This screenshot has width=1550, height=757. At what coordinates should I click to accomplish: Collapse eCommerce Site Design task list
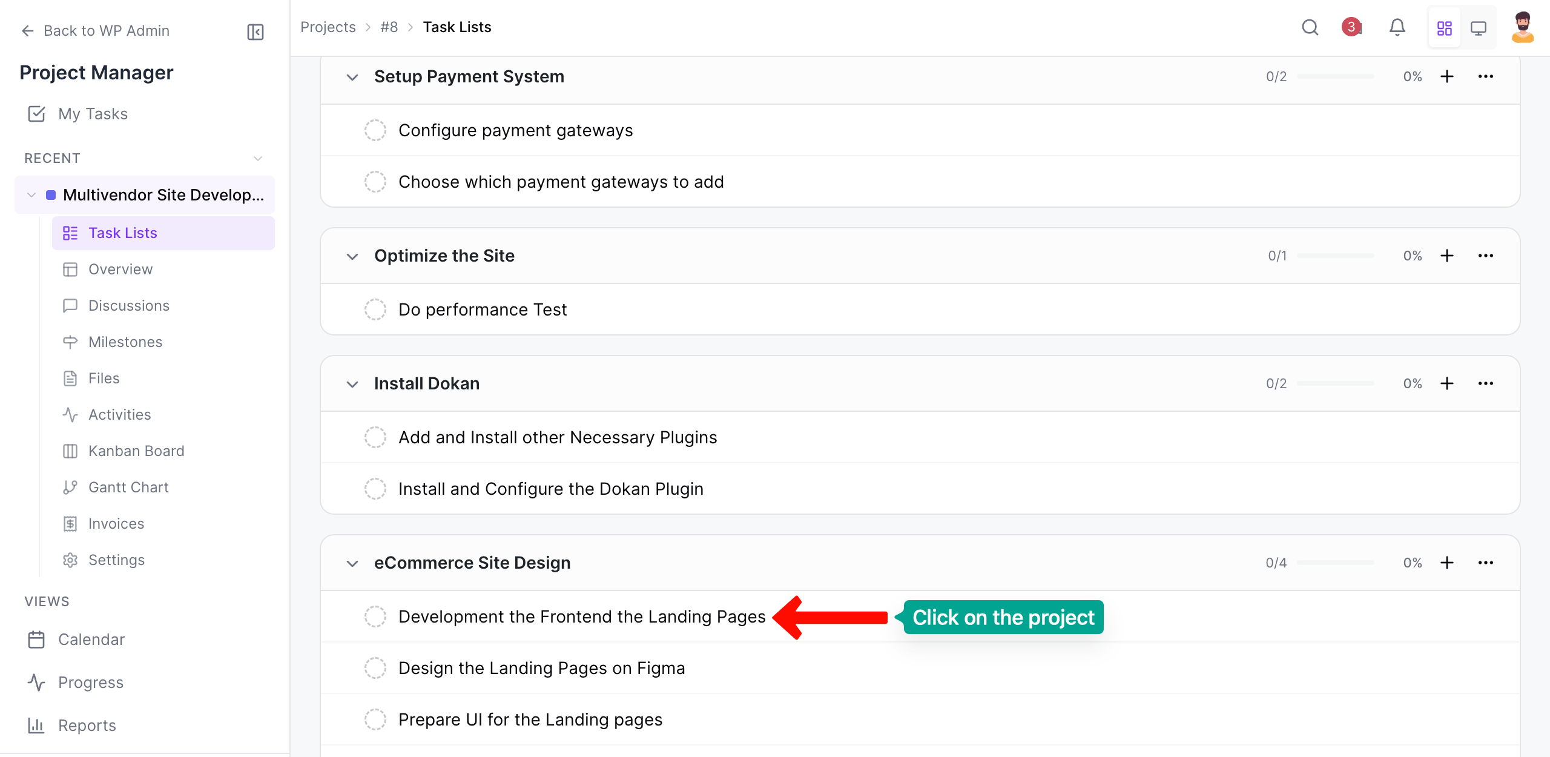(x=352, y=563)
